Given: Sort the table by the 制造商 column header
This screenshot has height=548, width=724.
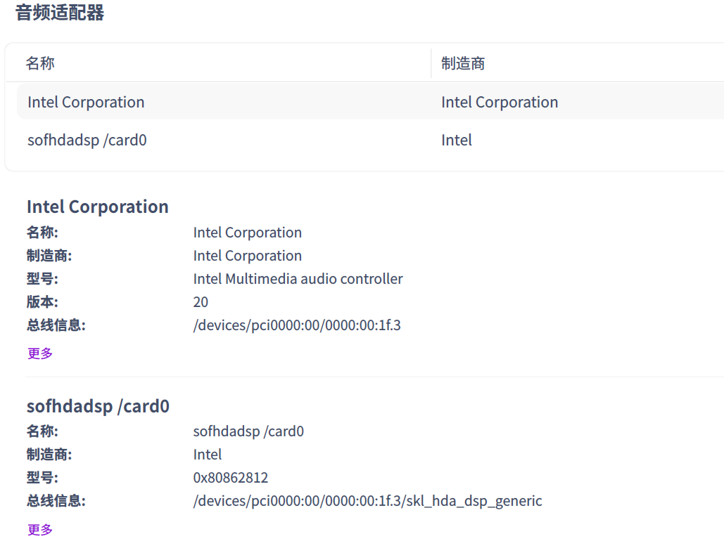Looking at the screenshot, I should click(463, 63).
